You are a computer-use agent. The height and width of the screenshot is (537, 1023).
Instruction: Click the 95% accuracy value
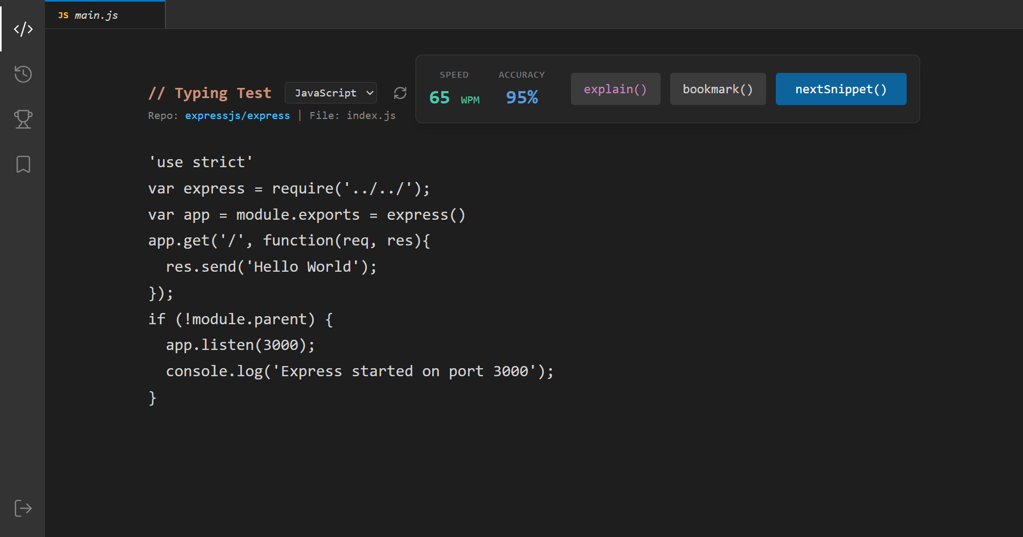point(522,97)
